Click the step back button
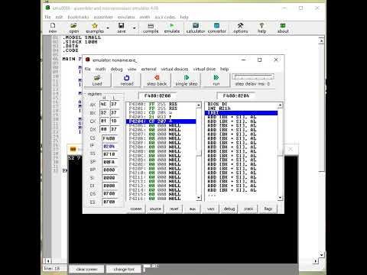 pyautogui.click(x=157, y=80)
